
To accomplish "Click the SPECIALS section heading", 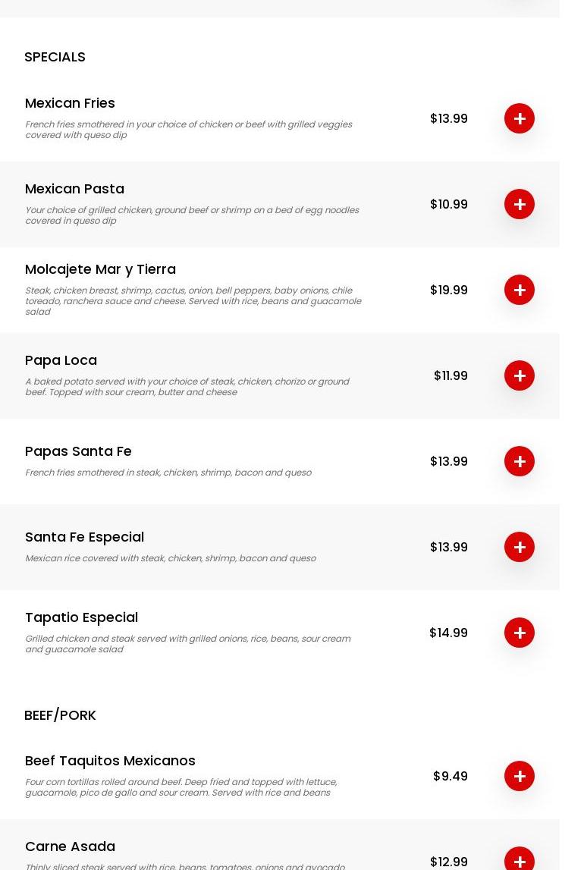I will tap(55, 57).
